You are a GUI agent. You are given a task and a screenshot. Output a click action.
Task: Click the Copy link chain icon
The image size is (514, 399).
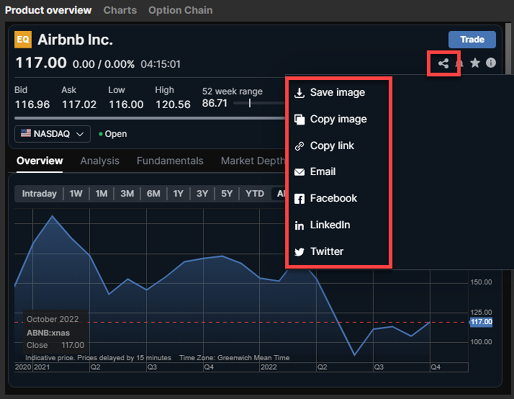299,146
